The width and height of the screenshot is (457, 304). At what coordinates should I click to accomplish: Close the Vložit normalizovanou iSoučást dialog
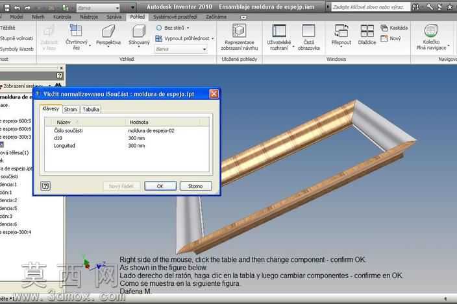[214, 94]
